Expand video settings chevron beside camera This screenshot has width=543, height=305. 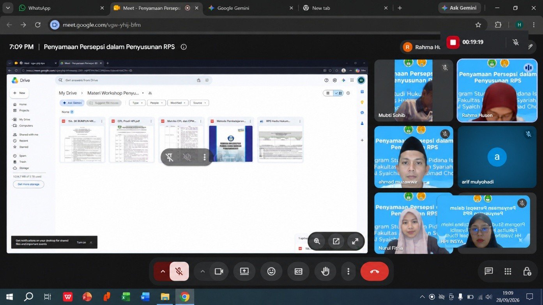click(203, 272)
